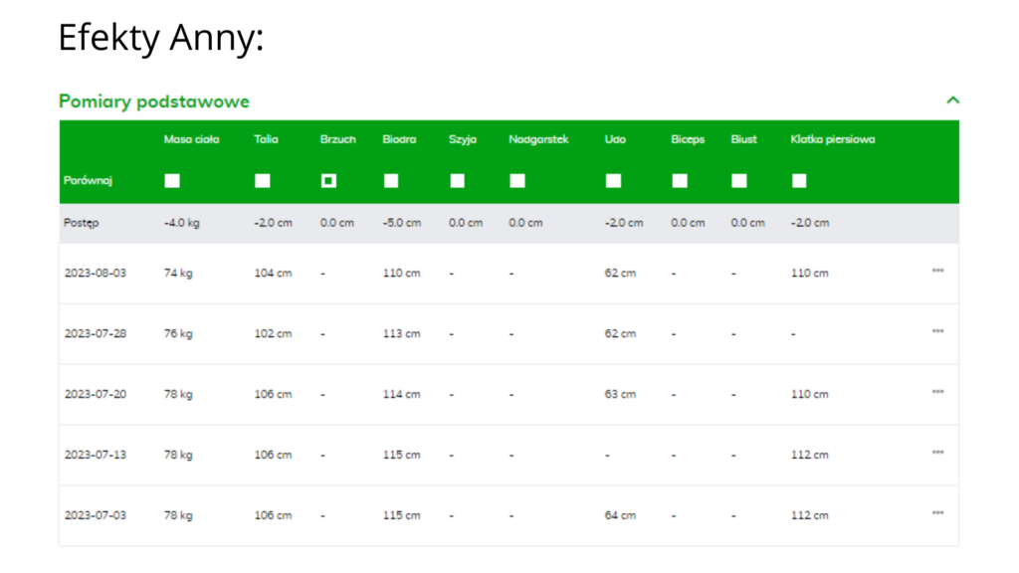The image size is (1019, 573).
Task: Click the Masa ciała column header
Action: coord(191,139)
